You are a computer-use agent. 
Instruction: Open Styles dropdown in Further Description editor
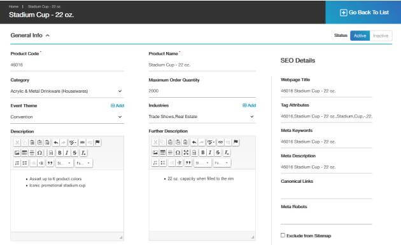pyautogui.click(x=202, y=162)
